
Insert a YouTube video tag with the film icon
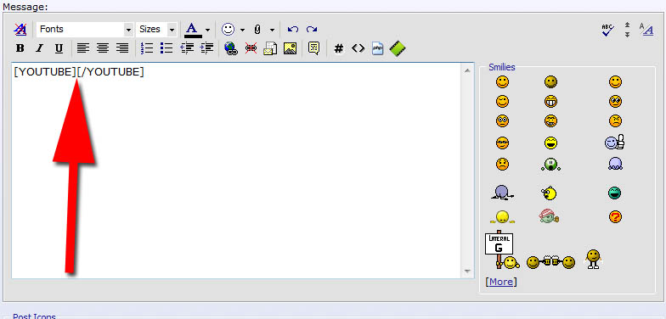pos(398,48)
